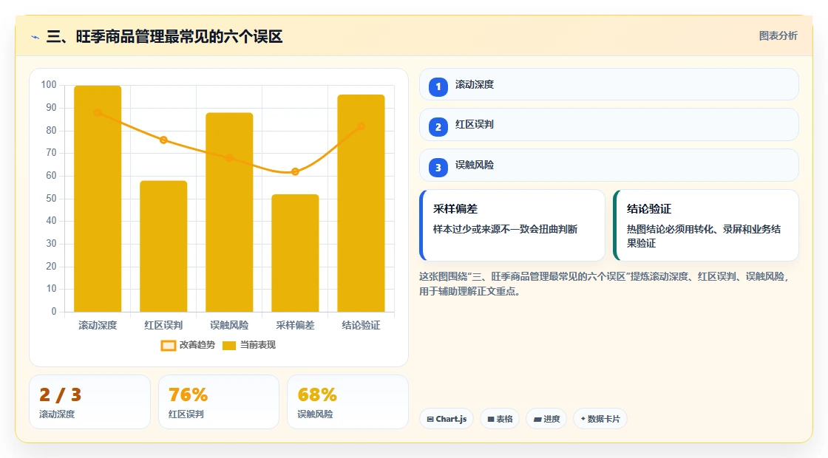Viewport: 828px width, 458px height.
Task: Toggle the 当前表现 legend item
Action: coord(248,345)
